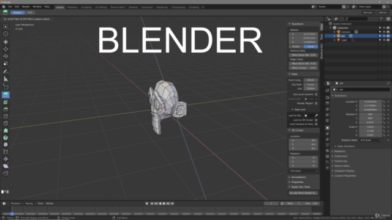Click the Mean Bevel Weight vertex slider
The width and height of the screenshot is (392, 220).
click(303, 55)
